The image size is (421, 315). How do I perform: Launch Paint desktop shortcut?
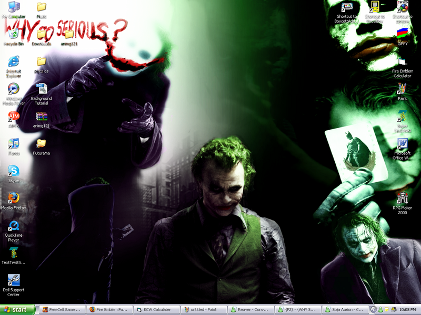pos(402,89)
